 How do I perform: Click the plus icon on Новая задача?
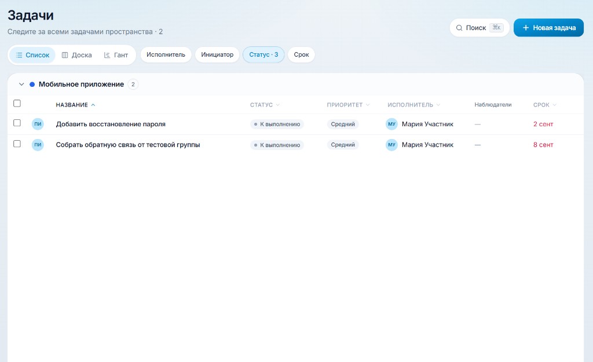tap(526, 28)
